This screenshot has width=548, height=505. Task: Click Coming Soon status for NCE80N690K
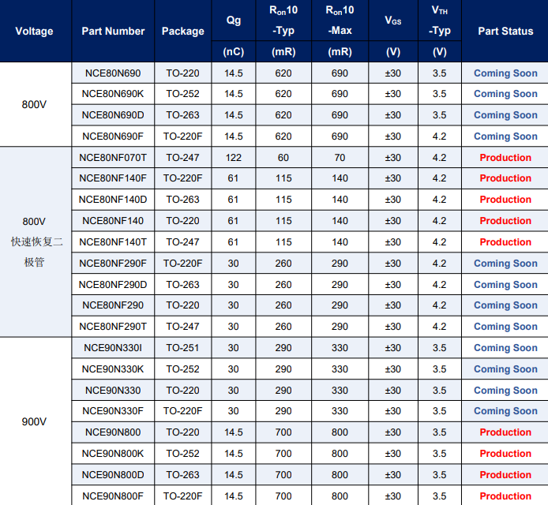(x=505, y=94)
